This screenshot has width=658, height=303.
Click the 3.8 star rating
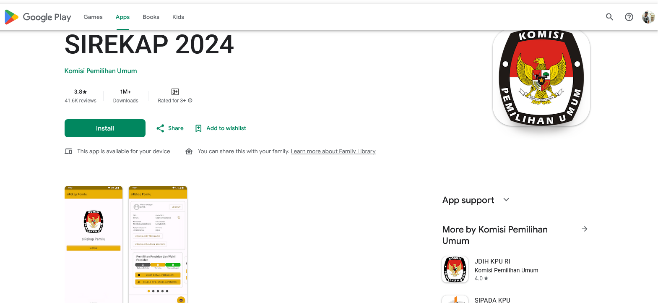(81, 91)
